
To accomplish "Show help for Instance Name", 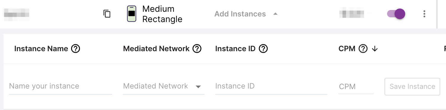I will coord(76,49).
